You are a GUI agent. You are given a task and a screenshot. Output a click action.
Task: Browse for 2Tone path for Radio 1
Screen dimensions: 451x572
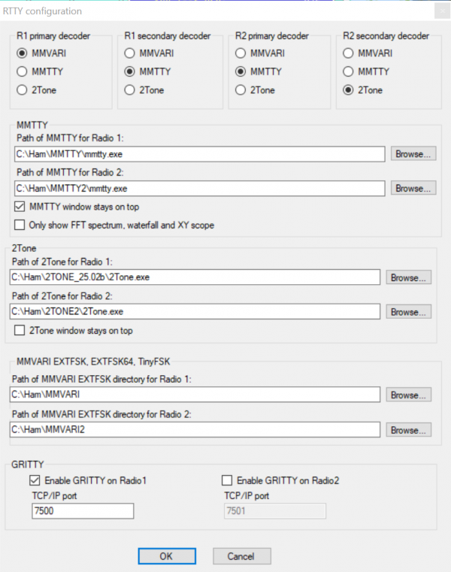408,277
